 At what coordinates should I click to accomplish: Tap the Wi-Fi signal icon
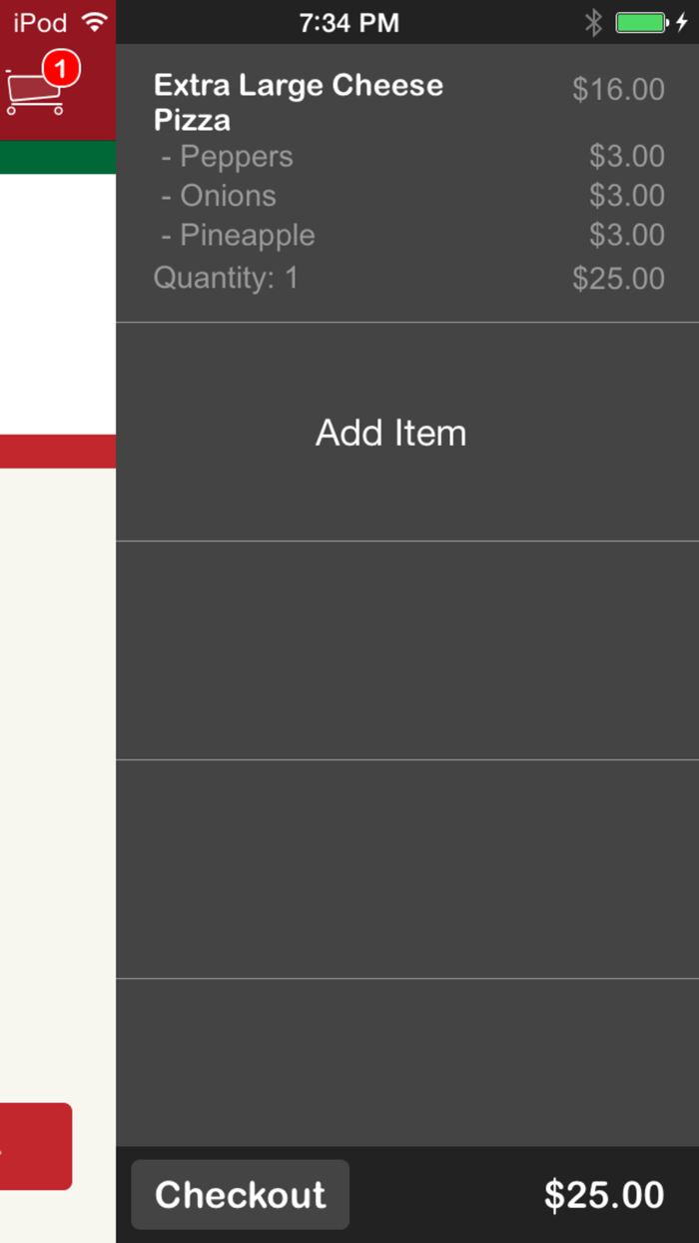(x=95, y=22)
